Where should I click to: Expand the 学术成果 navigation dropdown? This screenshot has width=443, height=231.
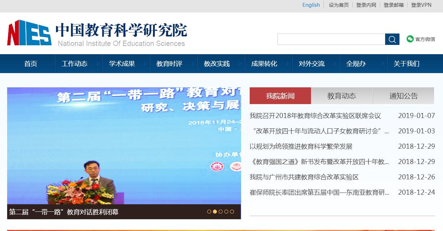click(145, 64)
